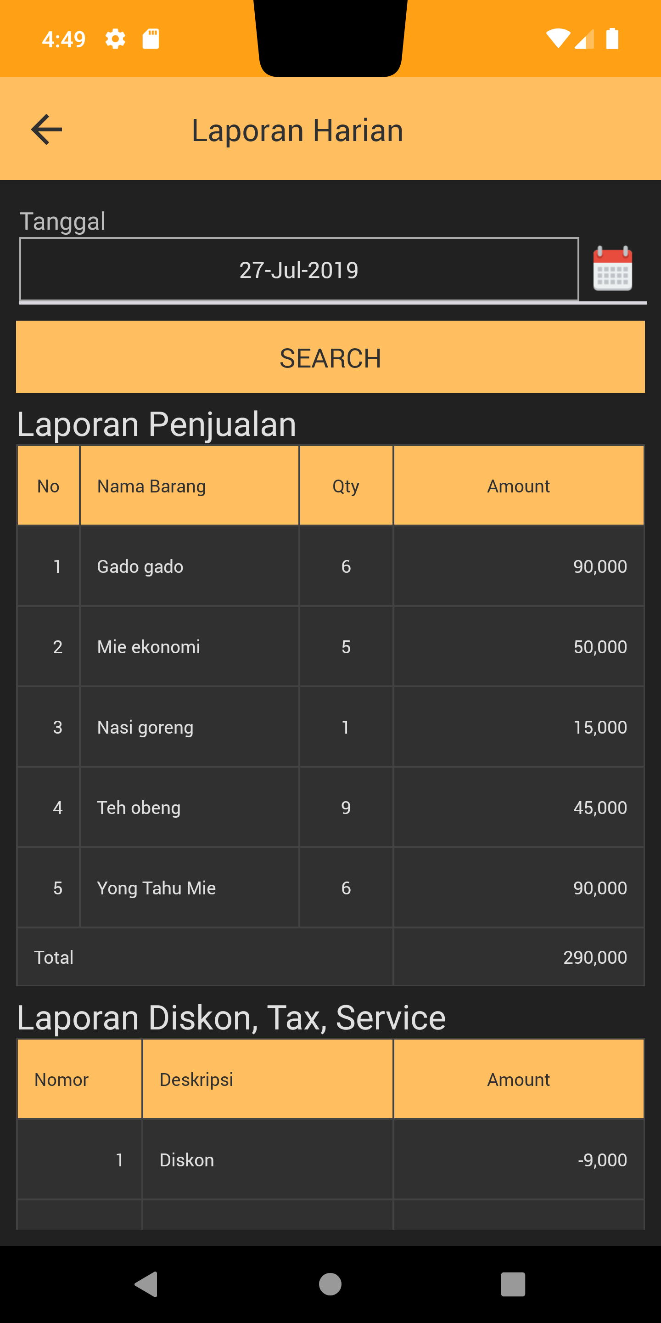The width and height of the screenshot is (661, 1323).
Task: Open the calendar date picker icon
Action: pos(612,269)
